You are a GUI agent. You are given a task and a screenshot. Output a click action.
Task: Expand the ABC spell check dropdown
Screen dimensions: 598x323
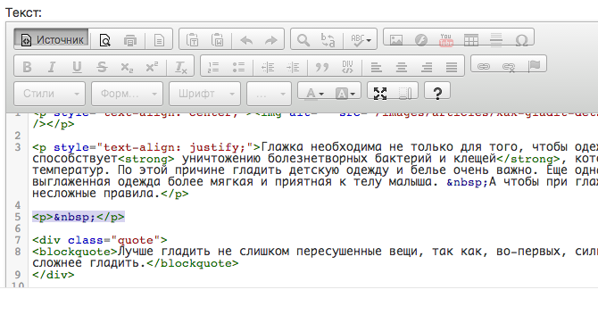[x=361, y=39]
